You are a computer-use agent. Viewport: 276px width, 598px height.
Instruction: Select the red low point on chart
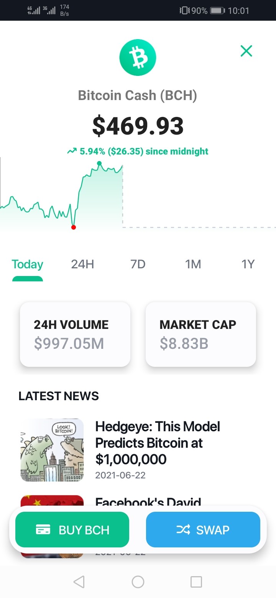click(74, 227)
